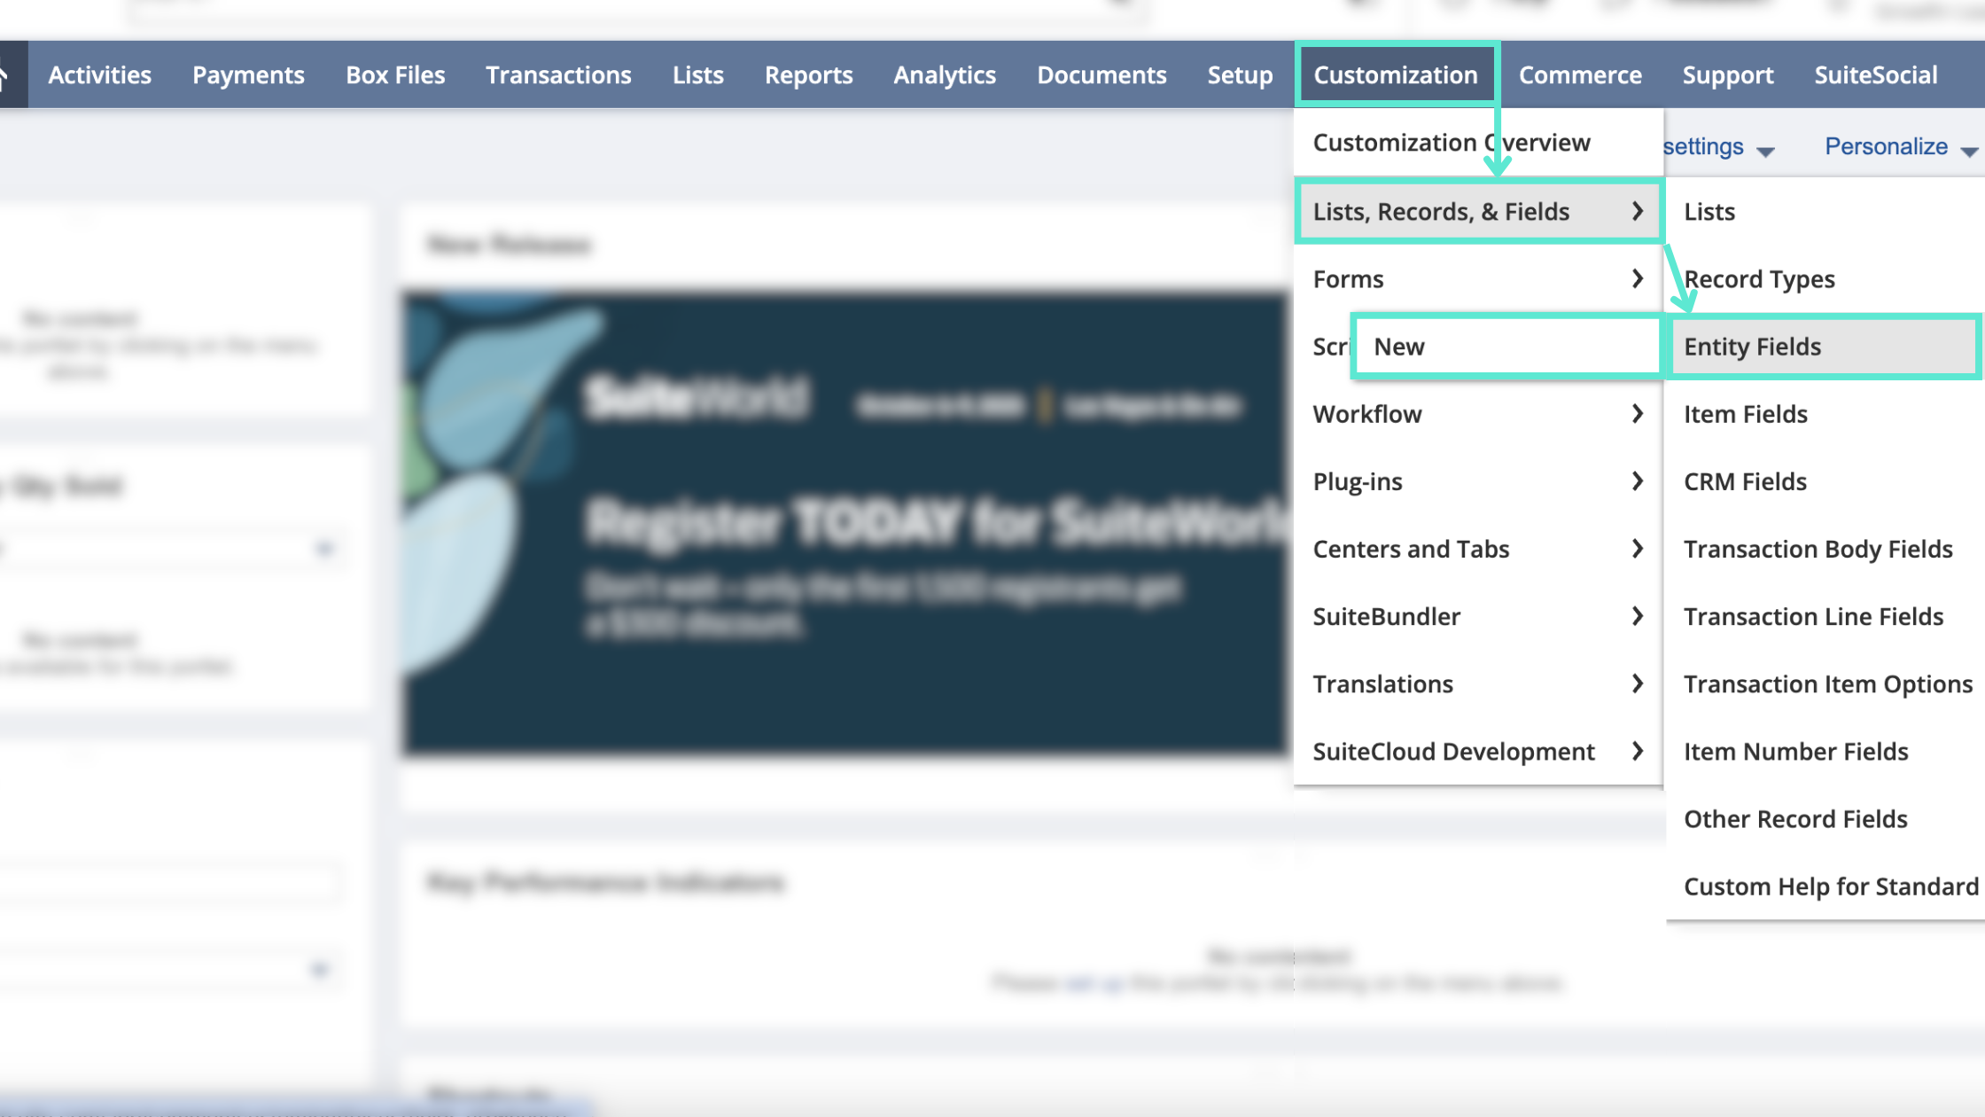This screenshot has width=1985, height=1117.
Task: Open the Reports menu
Action: coord(808,75)
